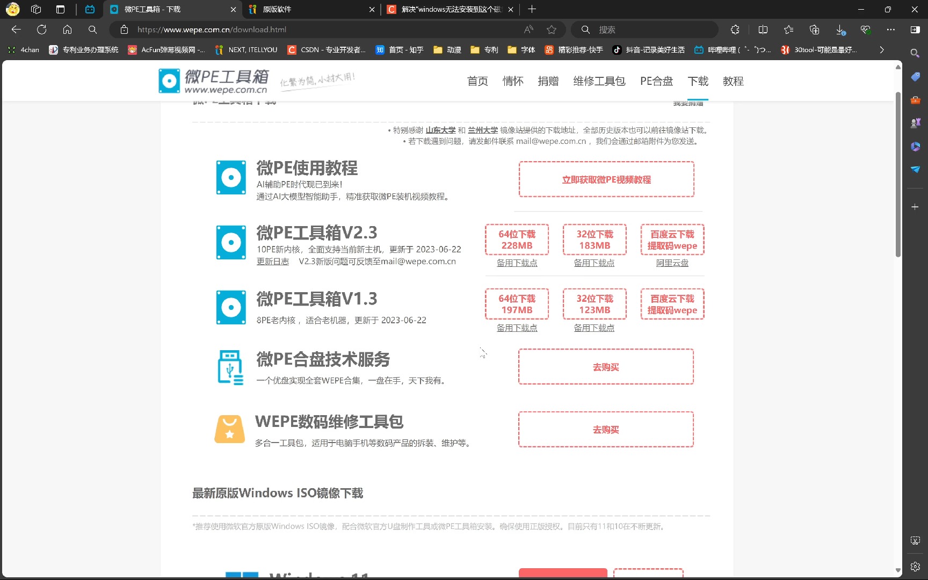This screenshot has width=928, height=580.
Task: Reload the page with refresh icon
Action: 42,30
